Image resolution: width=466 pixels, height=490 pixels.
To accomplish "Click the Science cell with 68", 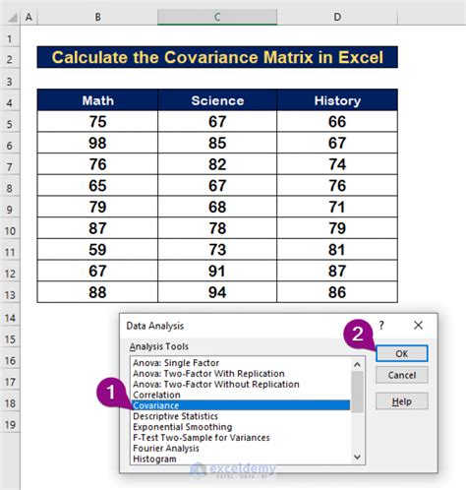I will [217, 207].
